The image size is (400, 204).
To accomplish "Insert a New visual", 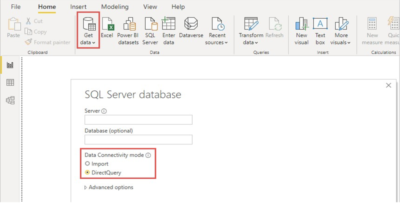I will point(302,31).
